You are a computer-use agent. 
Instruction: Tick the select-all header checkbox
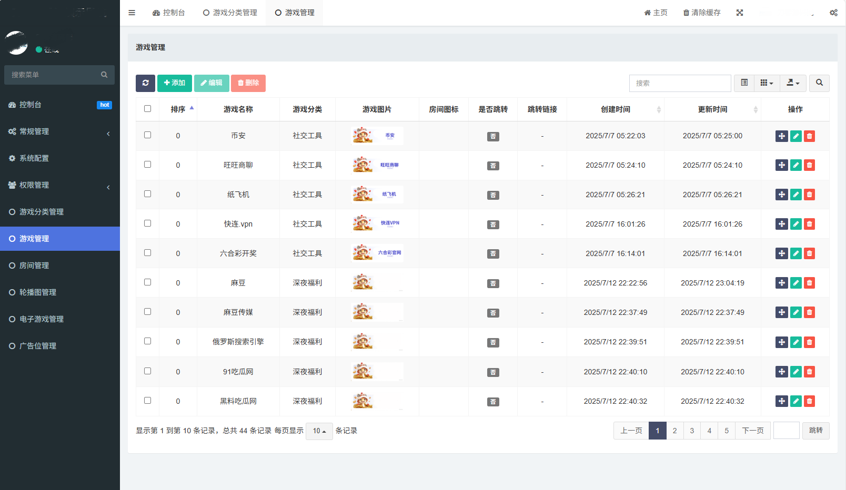[x=148, y=109]
